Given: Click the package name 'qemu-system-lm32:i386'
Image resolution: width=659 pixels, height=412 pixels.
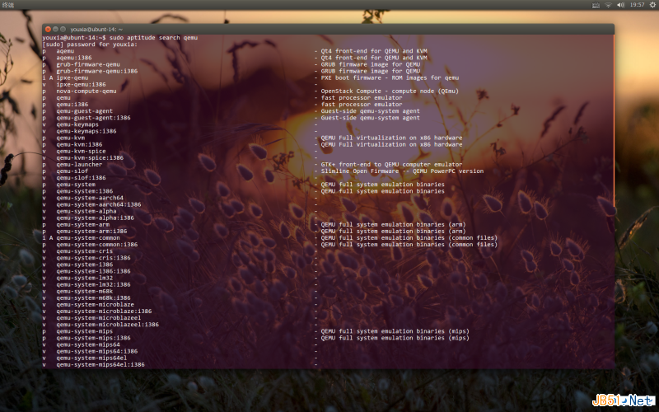Looking at the screenshot, I should 93,285.
